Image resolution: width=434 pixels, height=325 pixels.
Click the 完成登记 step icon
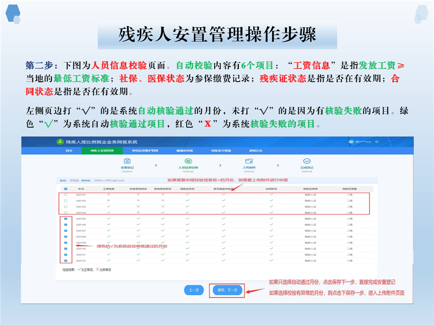pos(307,161)
